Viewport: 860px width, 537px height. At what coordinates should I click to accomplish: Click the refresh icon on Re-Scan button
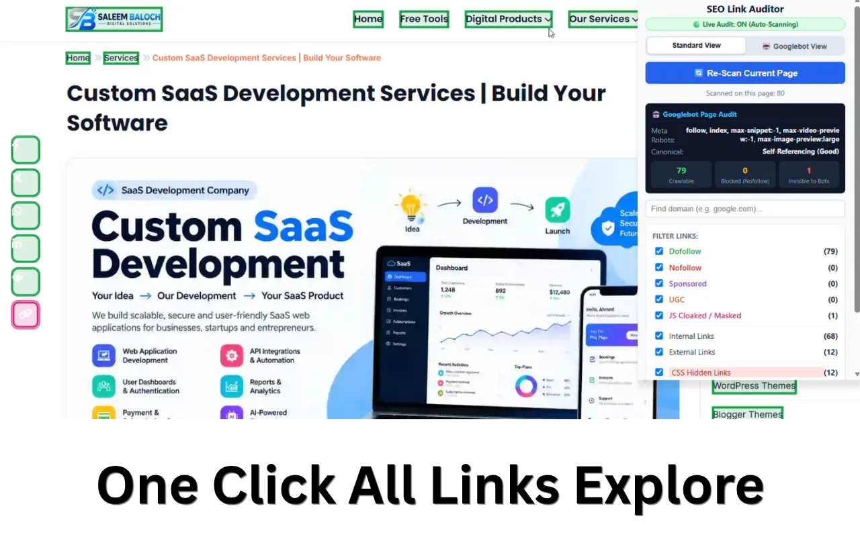(x=699, y=73)
